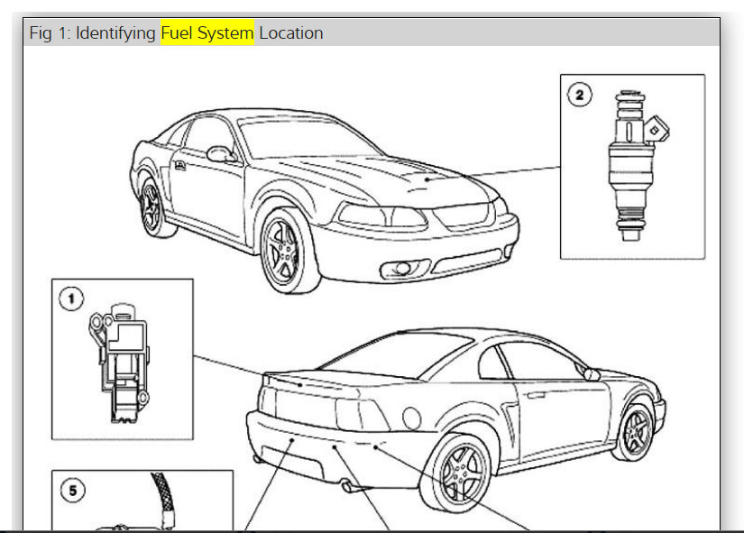Click the front-view car illustration

pyautogui.click(x=324, y=200)
